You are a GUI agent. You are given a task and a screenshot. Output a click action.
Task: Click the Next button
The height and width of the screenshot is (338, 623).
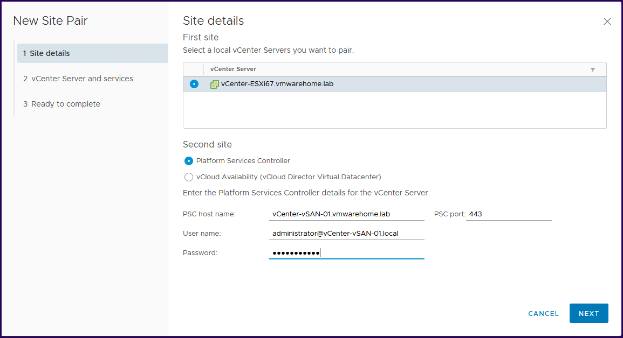588,313
